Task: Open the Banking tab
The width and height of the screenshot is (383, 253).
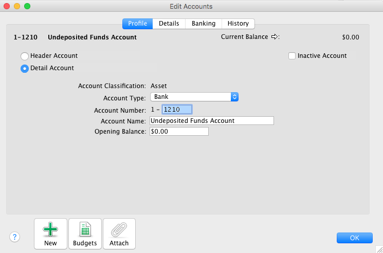Action: coord(204,24)
